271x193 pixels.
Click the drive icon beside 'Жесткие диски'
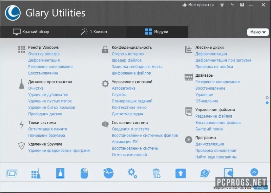[189, 49]
